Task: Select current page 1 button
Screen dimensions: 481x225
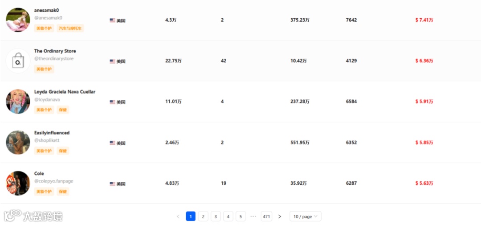Action: coord(191,217)
